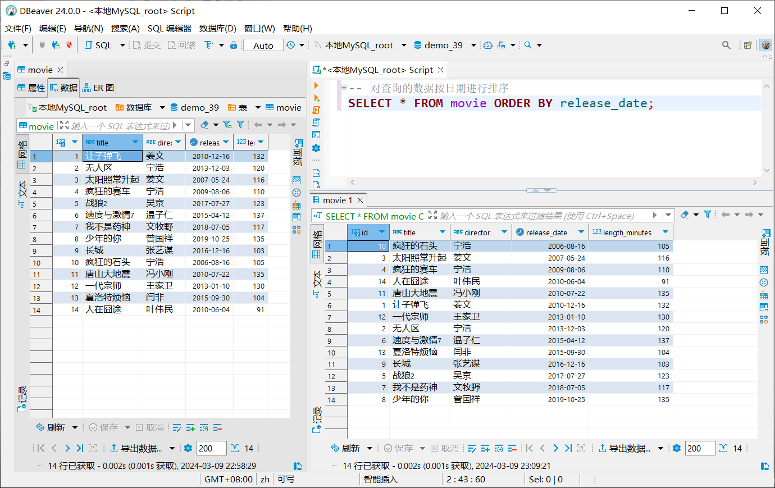This screenshot has height=488, width=775.
Task: Click the fetch size field in the right result panel
Action: tap(700, 448)
